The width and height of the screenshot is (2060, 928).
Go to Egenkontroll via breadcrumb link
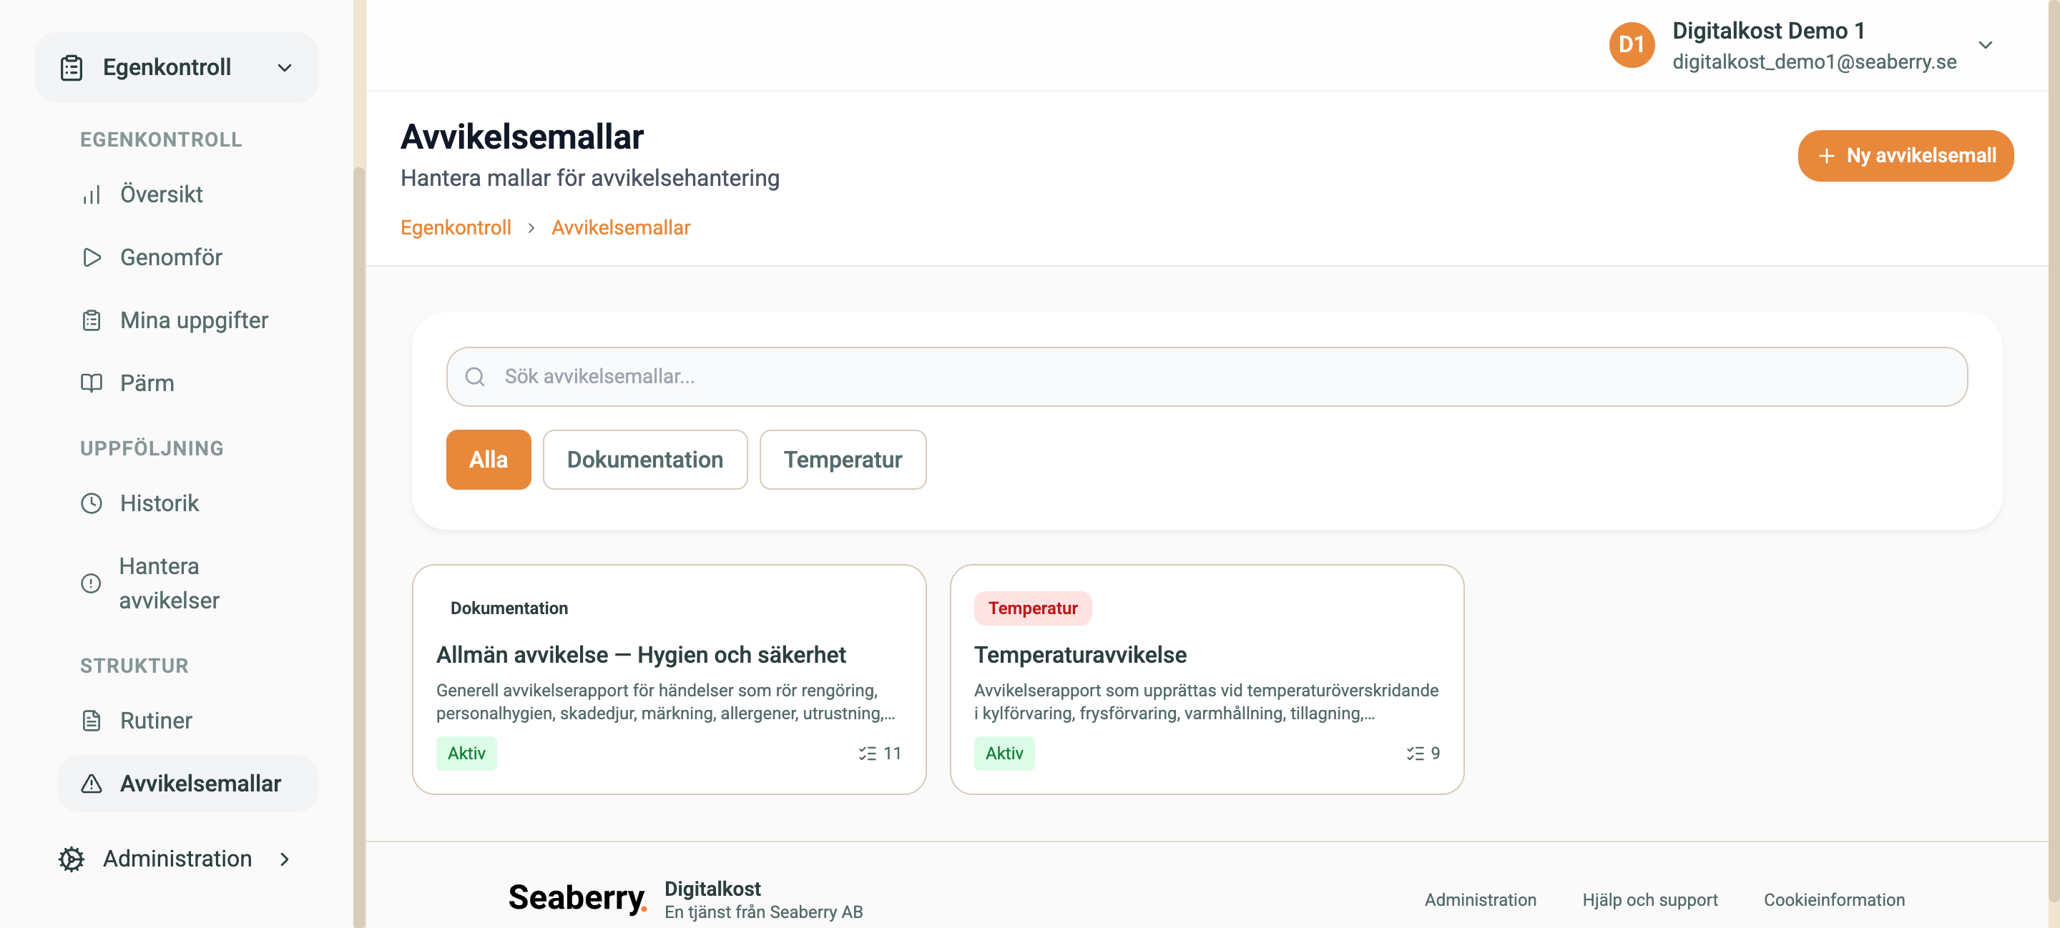[x=455, y=228]
